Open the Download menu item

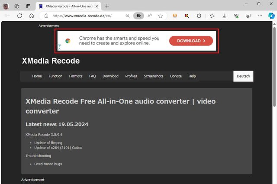[110, 76]
